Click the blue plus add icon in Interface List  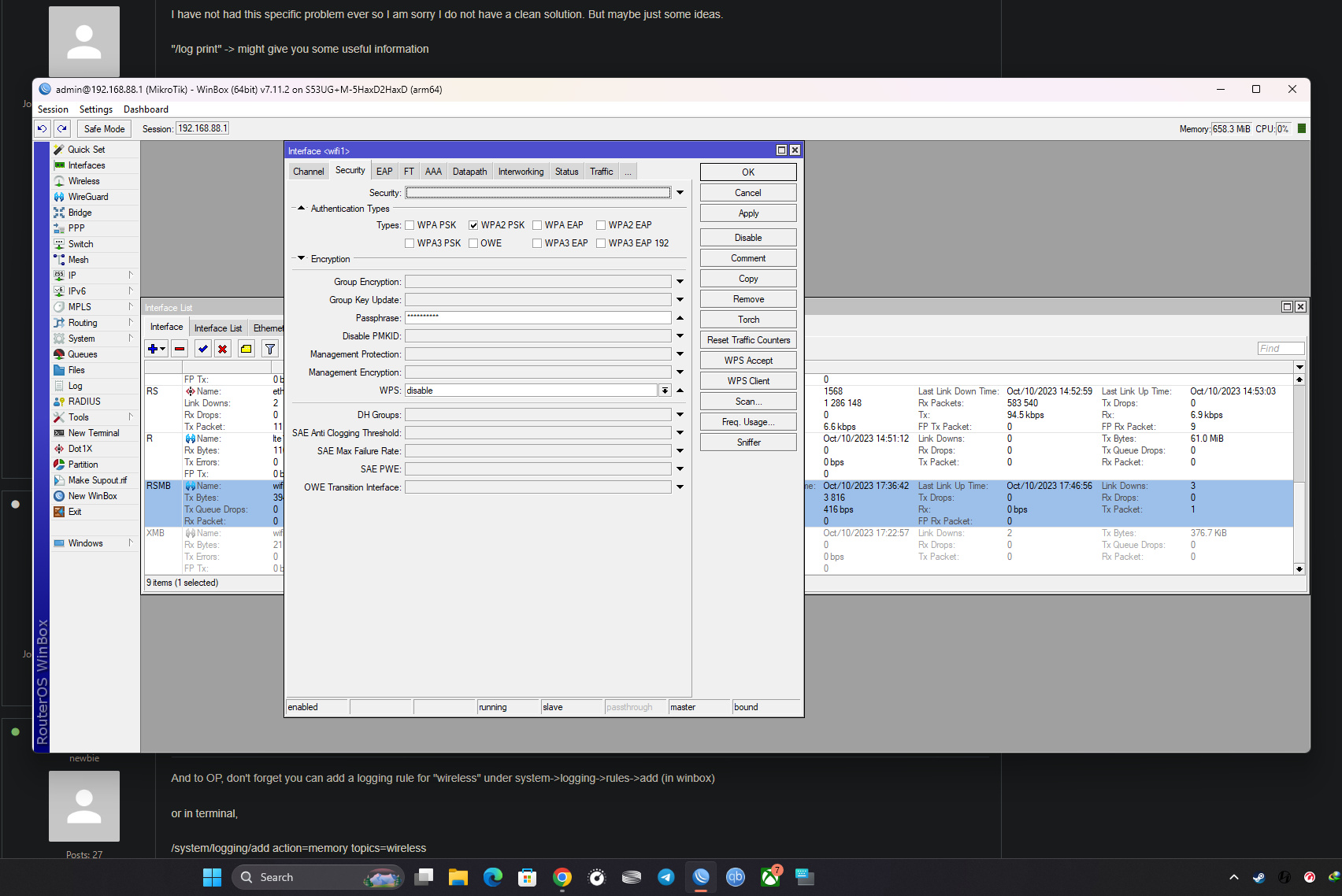click(x=156, y=349)
